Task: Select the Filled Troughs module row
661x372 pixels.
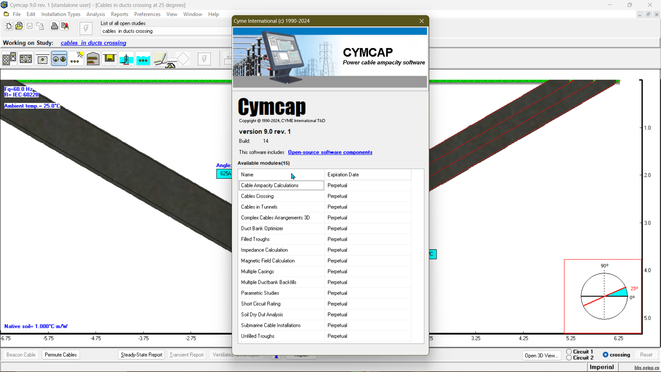Action: coord(325,239)
